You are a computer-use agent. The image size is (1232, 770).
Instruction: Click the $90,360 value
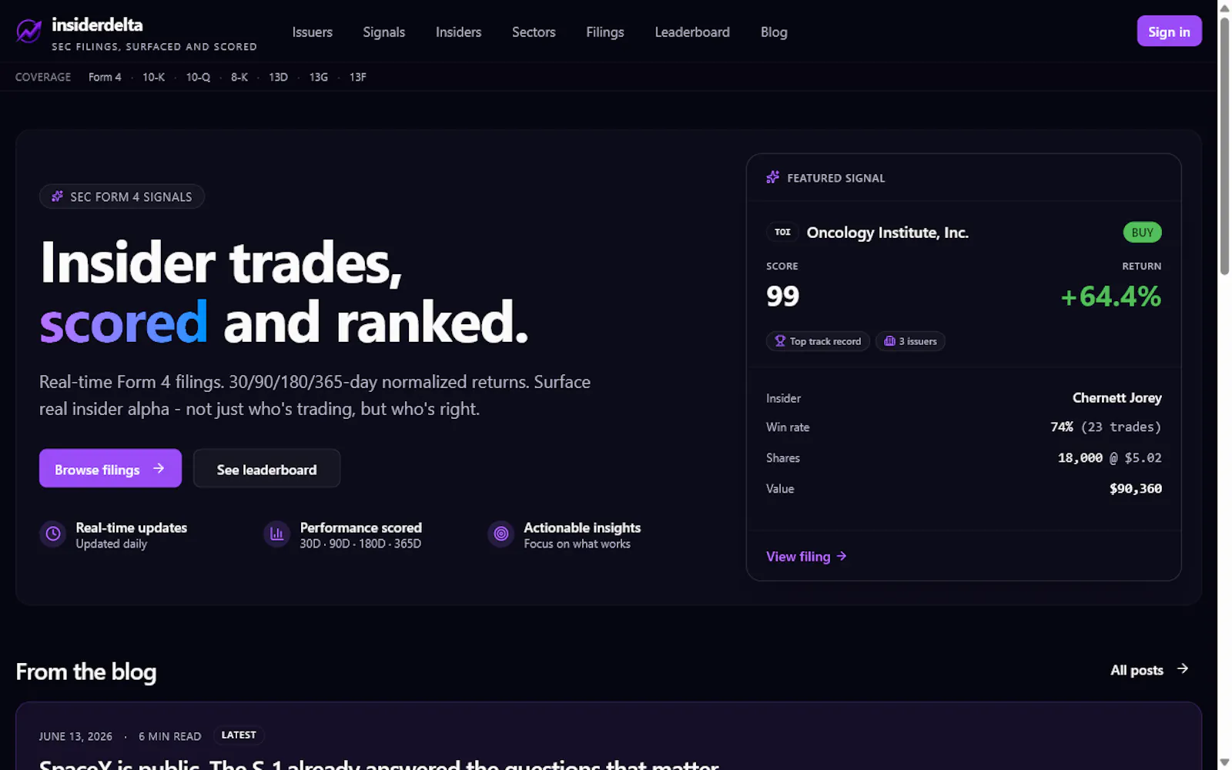click(1136, 488)
